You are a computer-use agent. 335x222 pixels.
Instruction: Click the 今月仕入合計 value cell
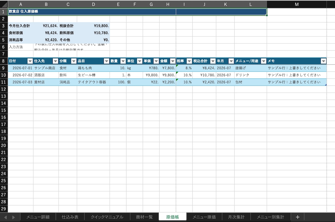(46, 26)
